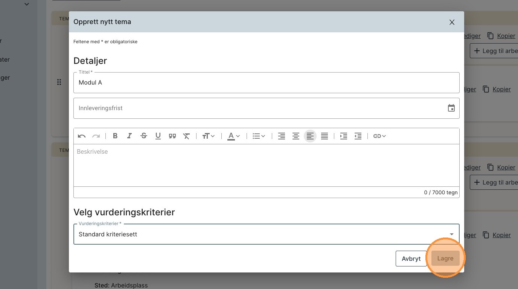Expand the Vurderingskriterier dropdown
Viewport: 518px width, 289px height.
click(451, 234)
